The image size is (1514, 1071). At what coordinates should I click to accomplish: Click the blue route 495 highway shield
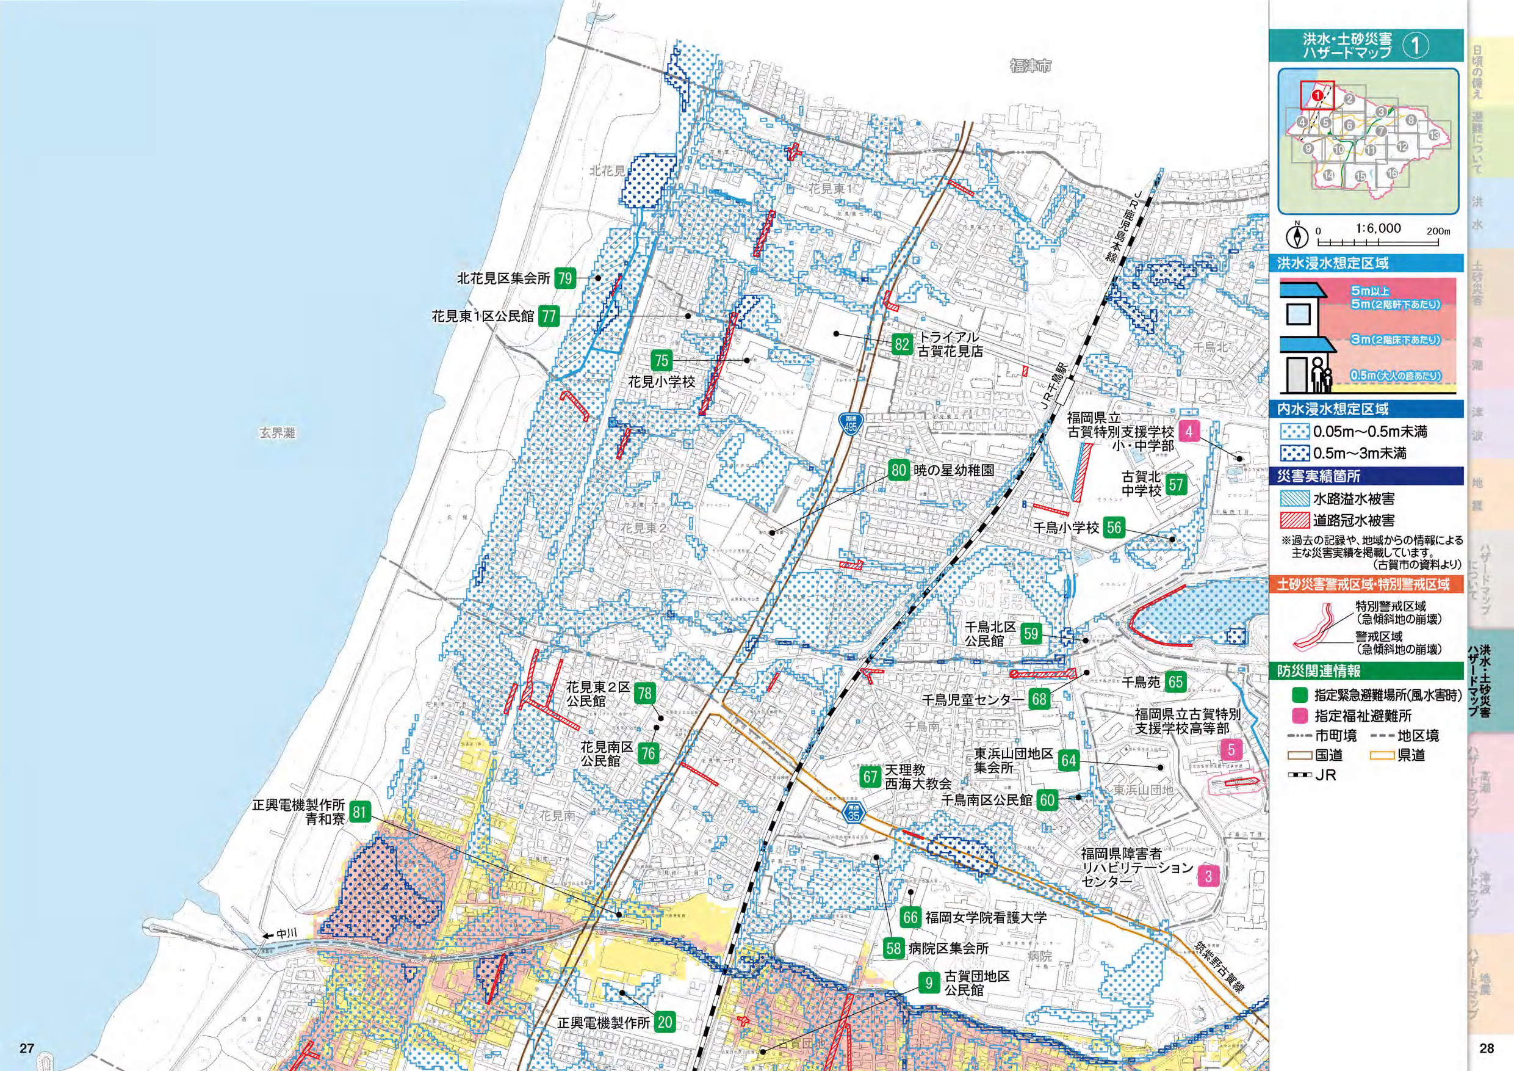(x=851, y=423)
